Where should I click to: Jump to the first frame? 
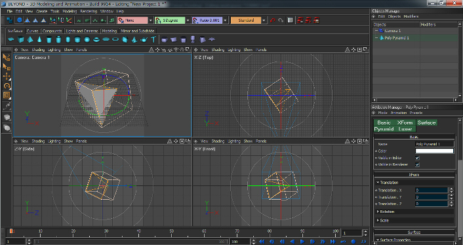262,242
